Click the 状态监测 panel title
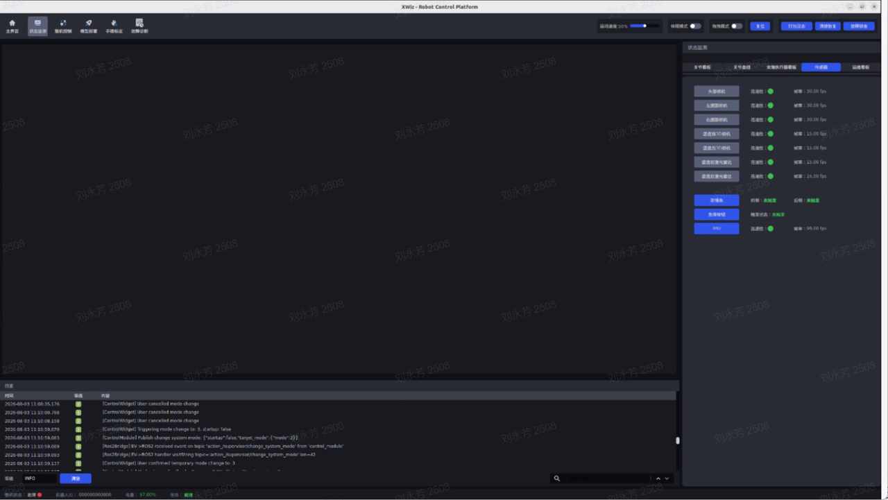This screenshot has width=888, height=500. pos(697,48)
